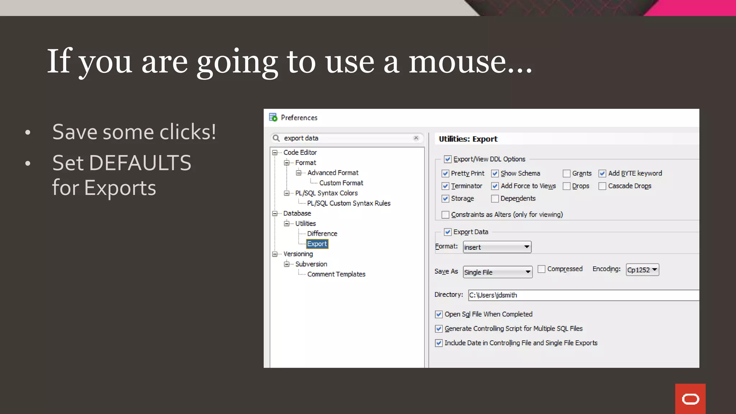Collapse the Database tree node
The image size is (736, 414).
[275, 213]
